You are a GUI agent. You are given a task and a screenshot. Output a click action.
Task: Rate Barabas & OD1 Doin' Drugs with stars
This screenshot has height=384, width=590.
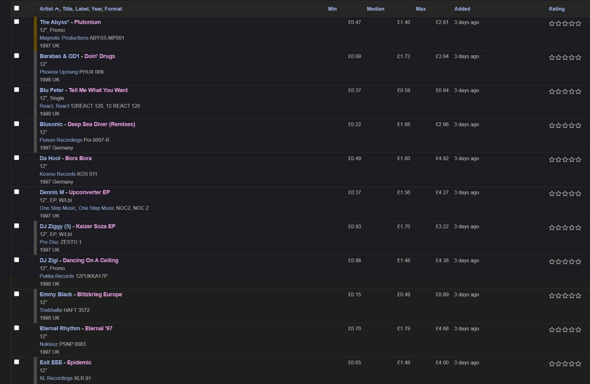(565, 57)
